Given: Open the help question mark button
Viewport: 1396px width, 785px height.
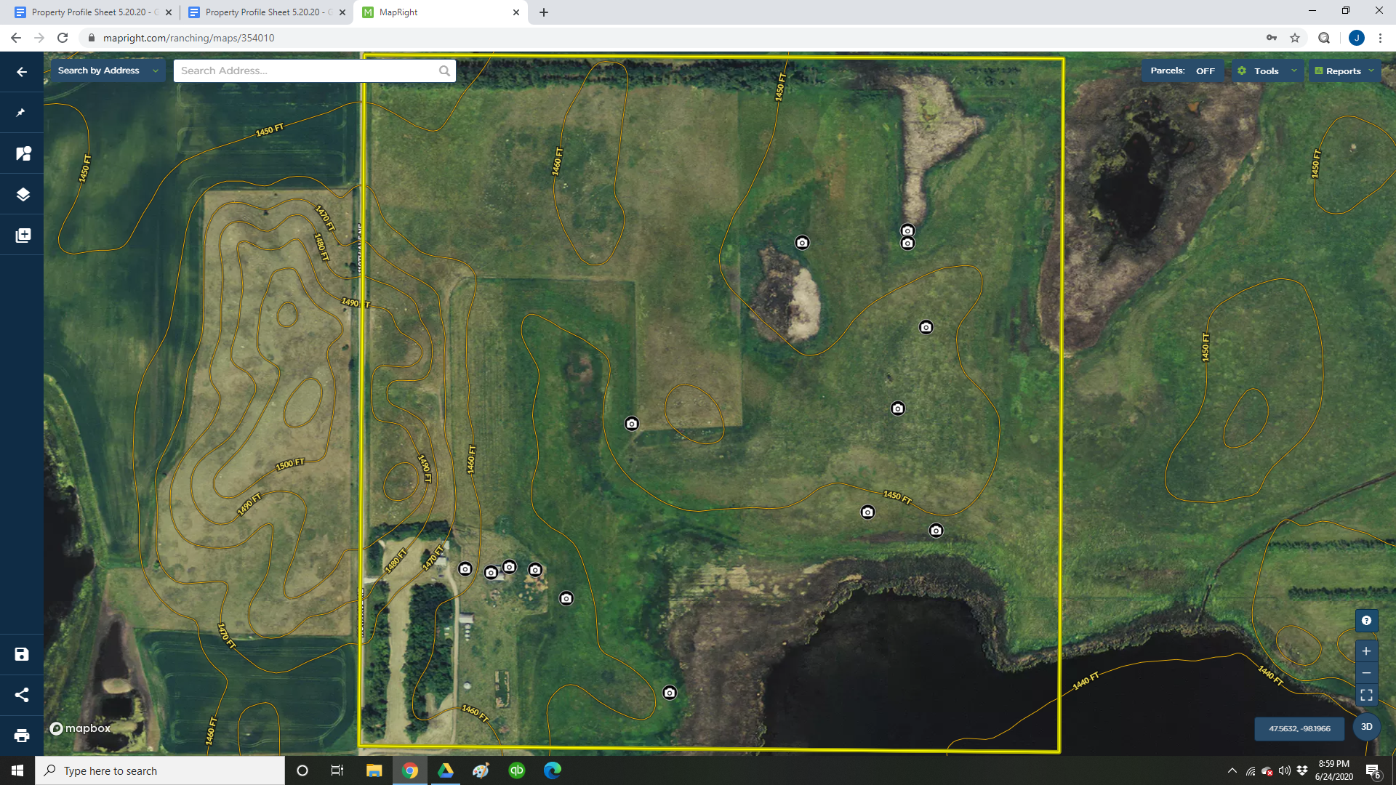Looking at the screenshot, I should coord(1366,621).
